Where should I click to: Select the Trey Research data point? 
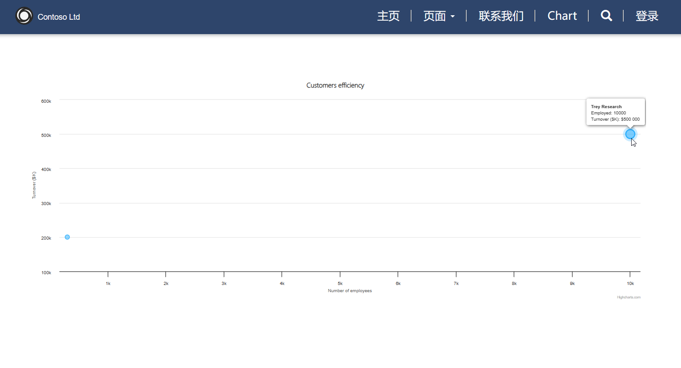[630, 134]
